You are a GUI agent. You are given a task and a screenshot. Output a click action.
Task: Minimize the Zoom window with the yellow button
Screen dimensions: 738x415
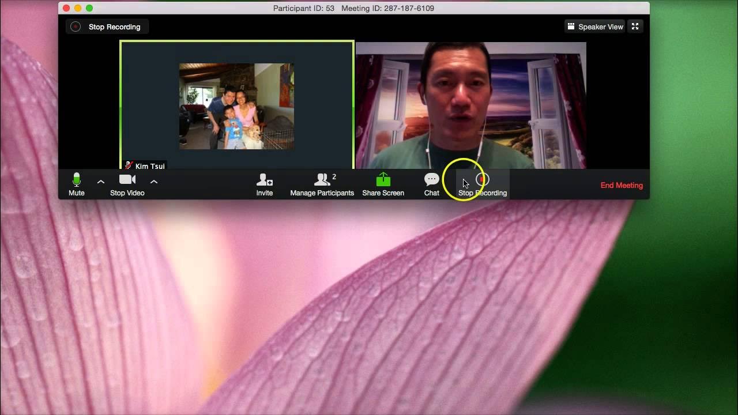click(x=78, y=8)
